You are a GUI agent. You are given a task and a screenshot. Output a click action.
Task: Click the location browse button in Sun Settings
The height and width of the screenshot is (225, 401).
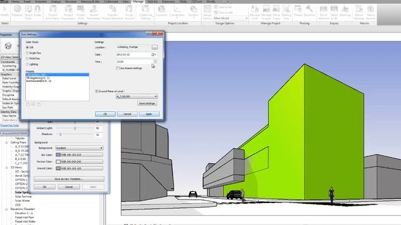(155, 47)
